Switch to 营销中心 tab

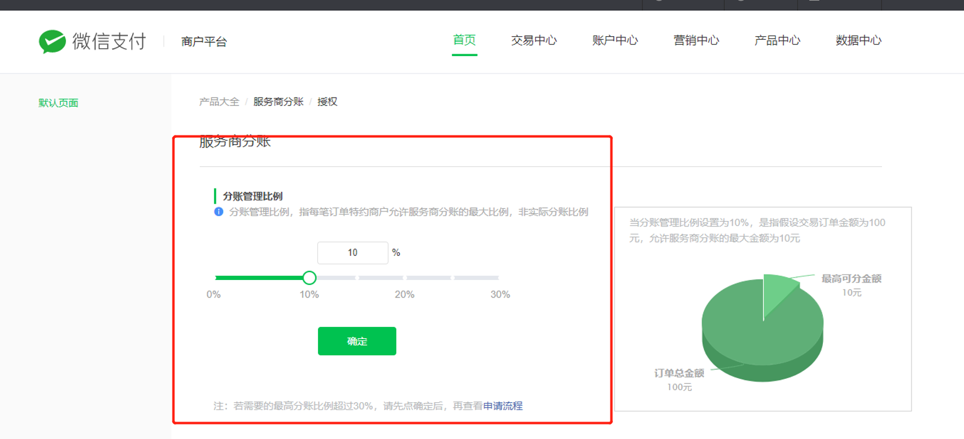pyautogui.click(x=696, y=40)
